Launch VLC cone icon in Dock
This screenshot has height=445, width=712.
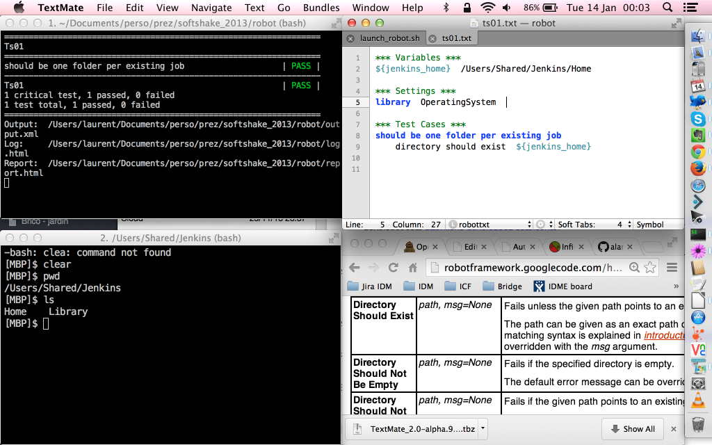pos(698,400)
